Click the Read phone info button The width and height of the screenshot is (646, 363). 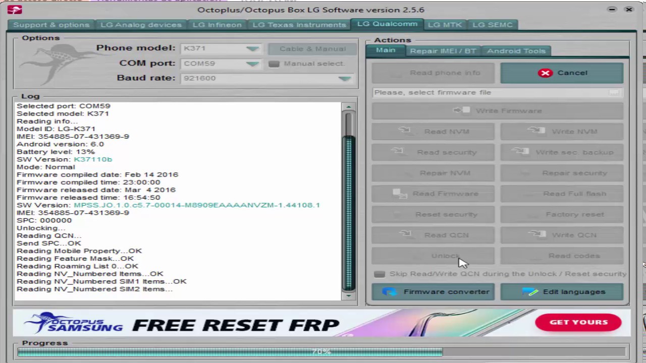pos(433,73)
